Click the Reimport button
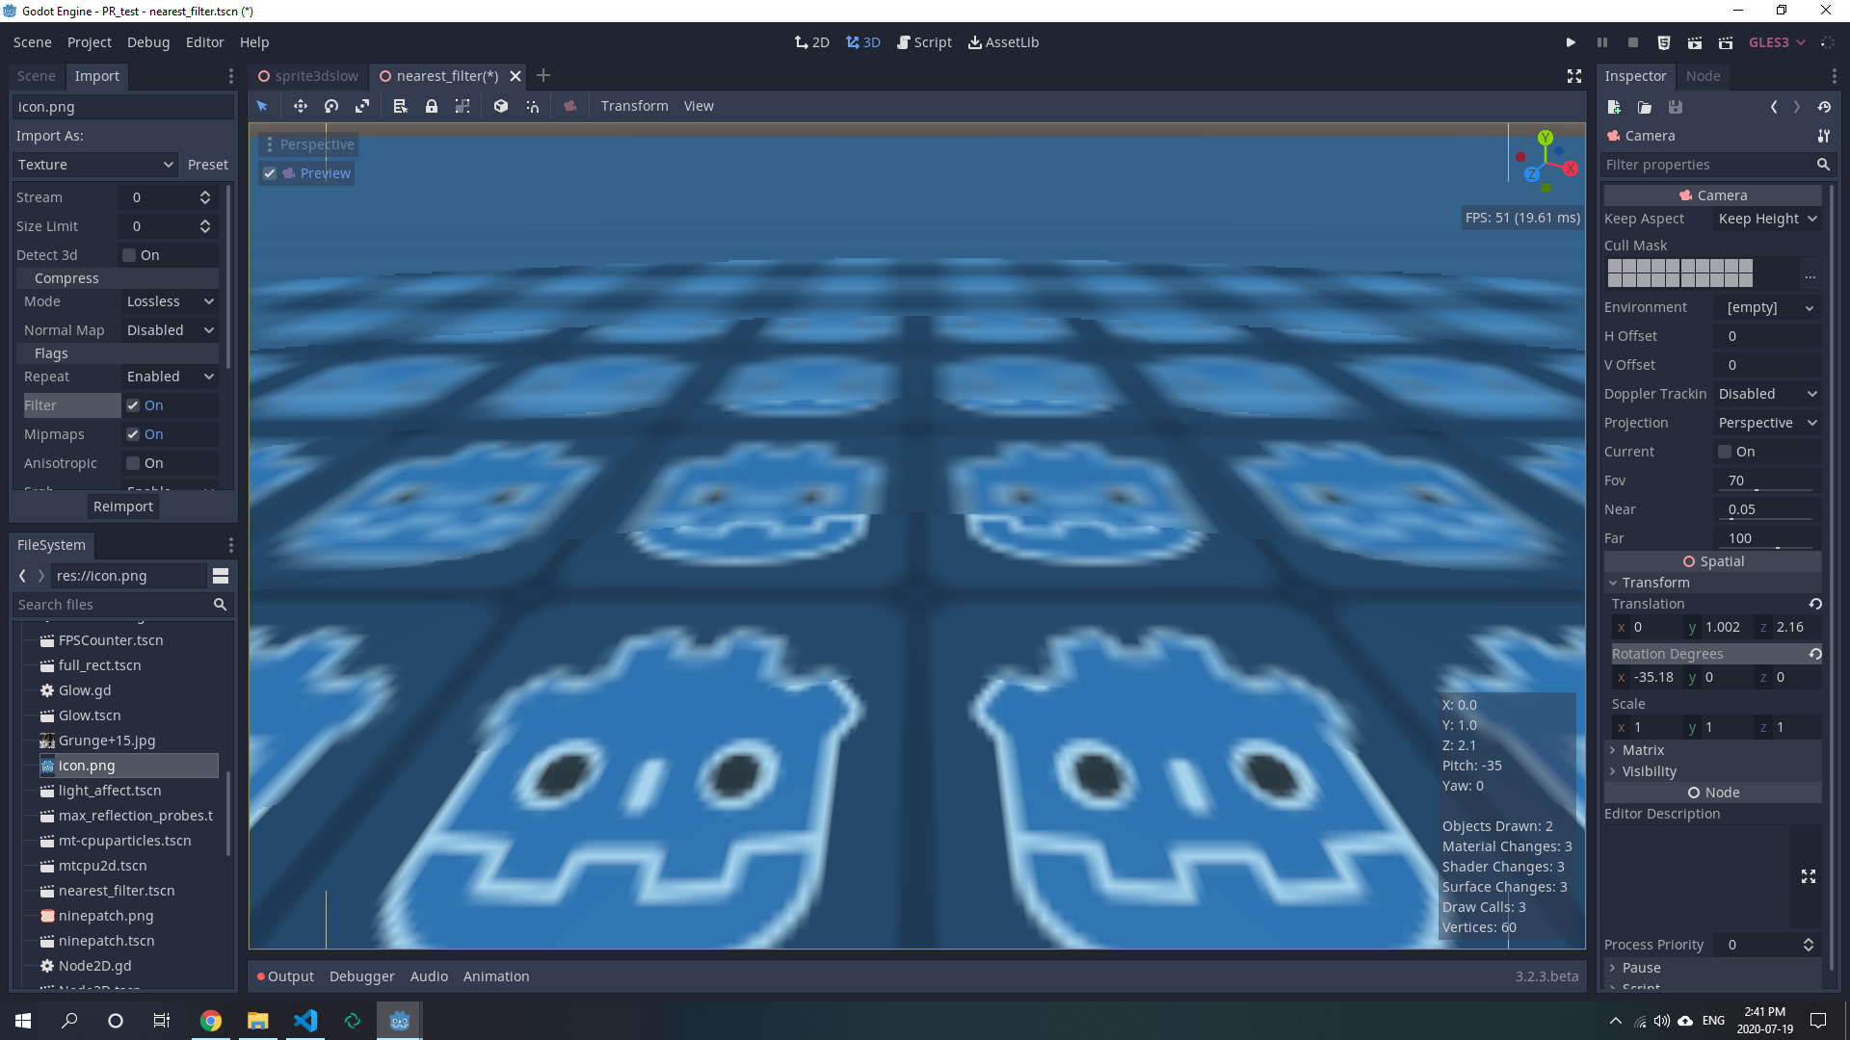This screenshot has width=1850, height=1040. [x=122, y=506]
